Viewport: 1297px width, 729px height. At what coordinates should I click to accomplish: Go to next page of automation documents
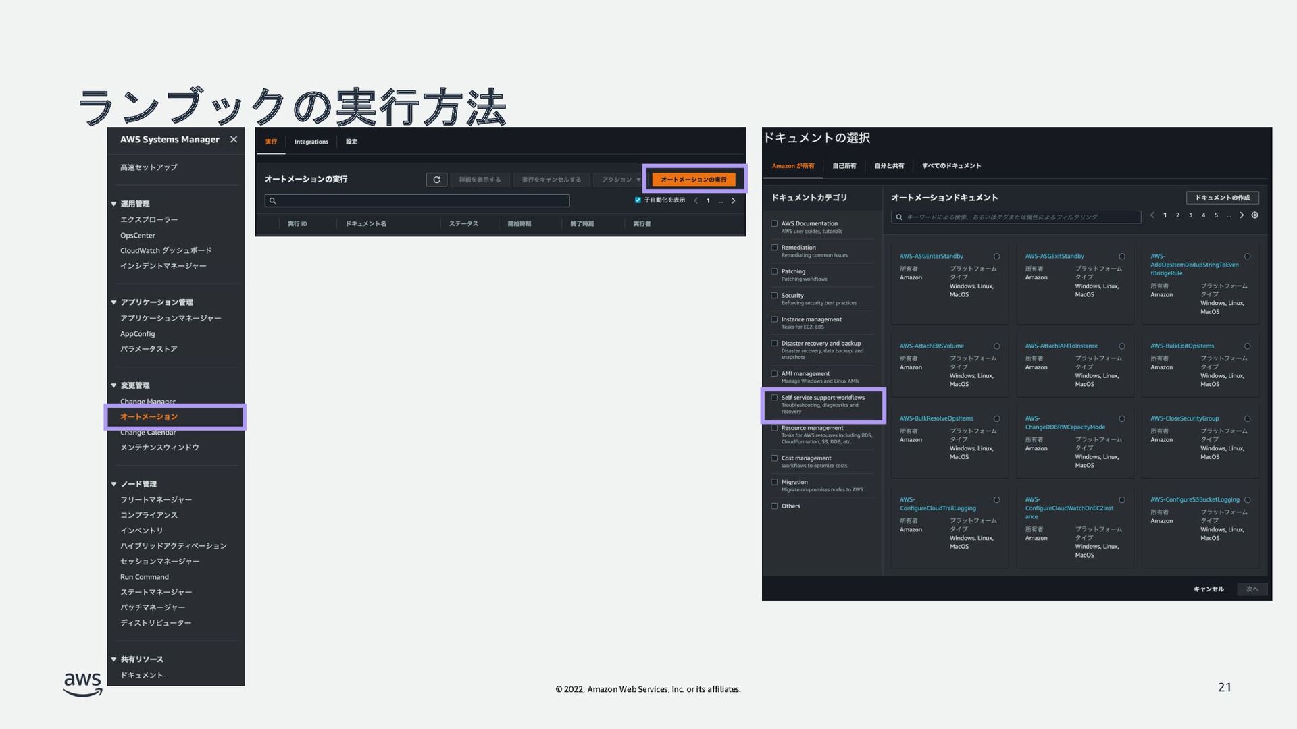[x=1242, y=215]
